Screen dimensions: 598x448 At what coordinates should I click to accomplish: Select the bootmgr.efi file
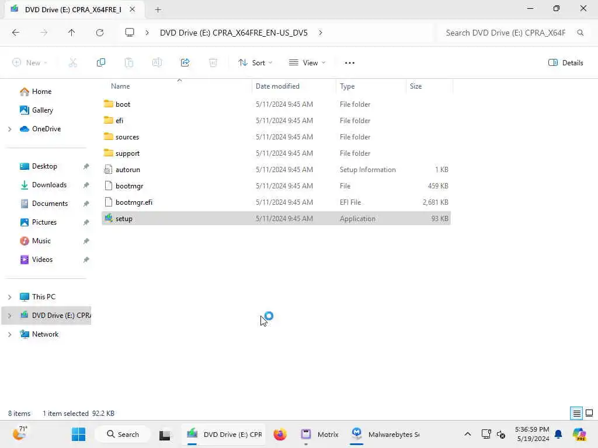coord(134,202)
